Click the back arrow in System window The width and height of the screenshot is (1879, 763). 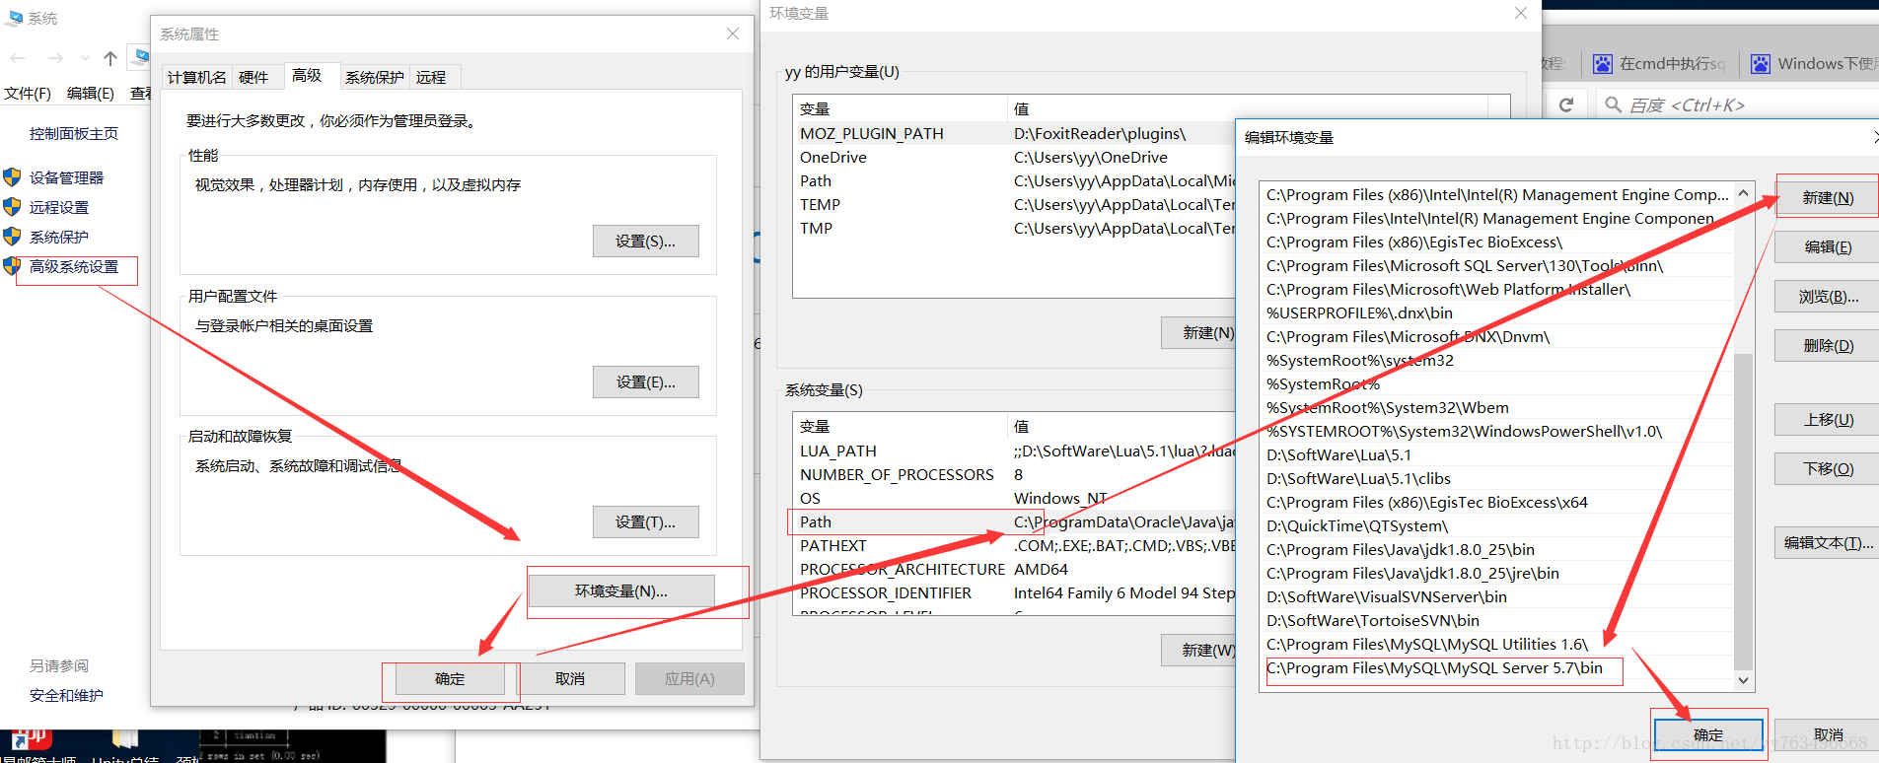point(18,58)
